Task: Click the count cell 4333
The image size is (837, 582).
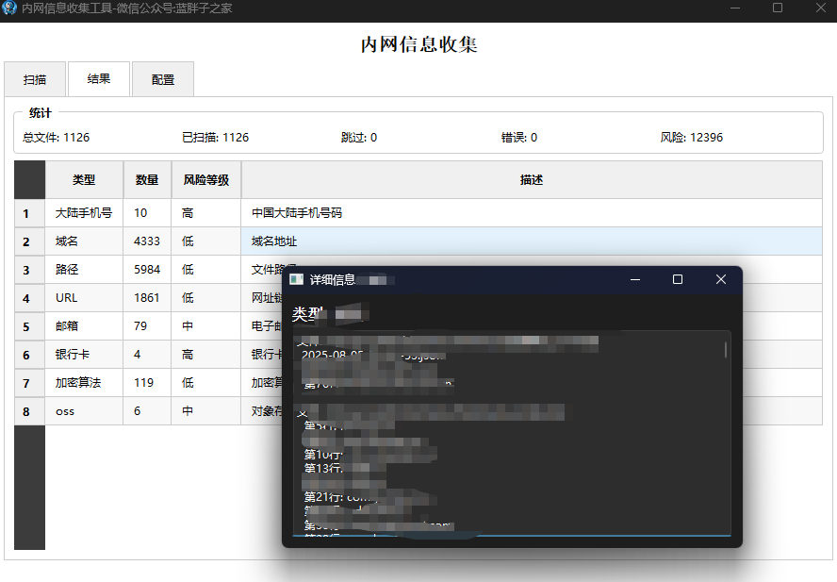Action: (x=147, y=241)
